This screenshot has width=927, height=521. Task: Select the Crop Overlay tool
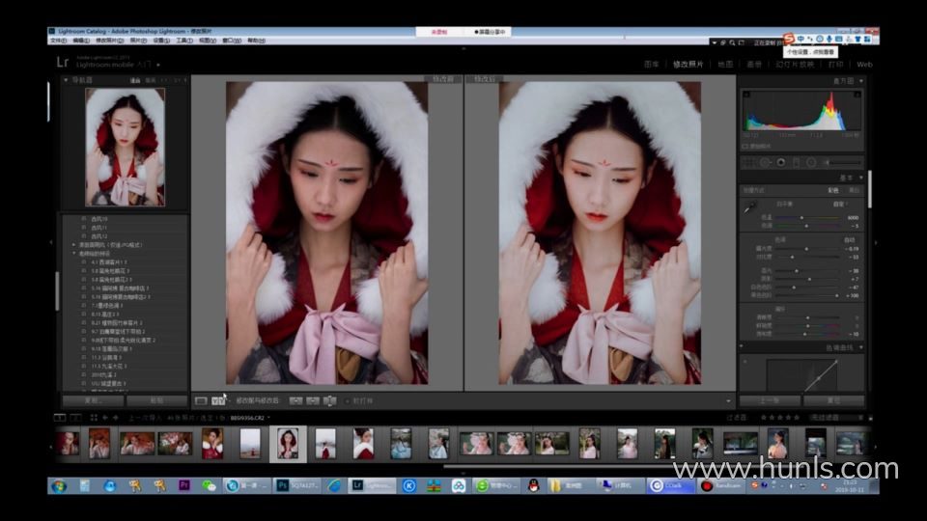click(749, 162)
